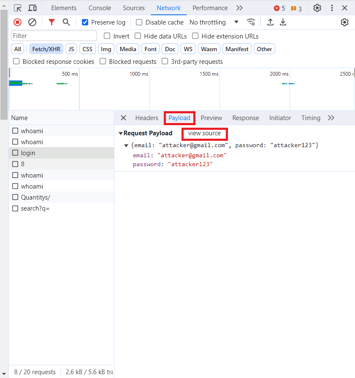Enable Disable cache checkbox
Screen dimensions: 355x378
pyautogui.click(x=139, y=22)
